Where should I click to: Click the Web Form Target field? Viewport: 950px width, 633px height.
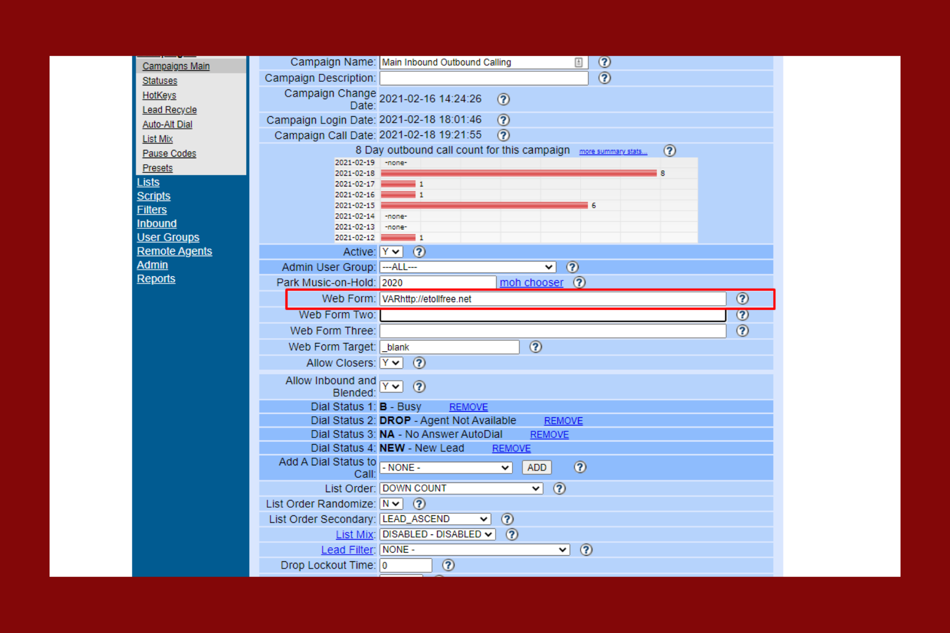(x=449, y=347)
